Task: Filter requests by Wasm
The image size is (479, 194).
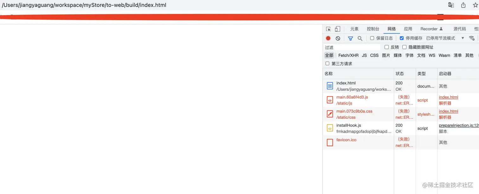Action: pos(444,55)
